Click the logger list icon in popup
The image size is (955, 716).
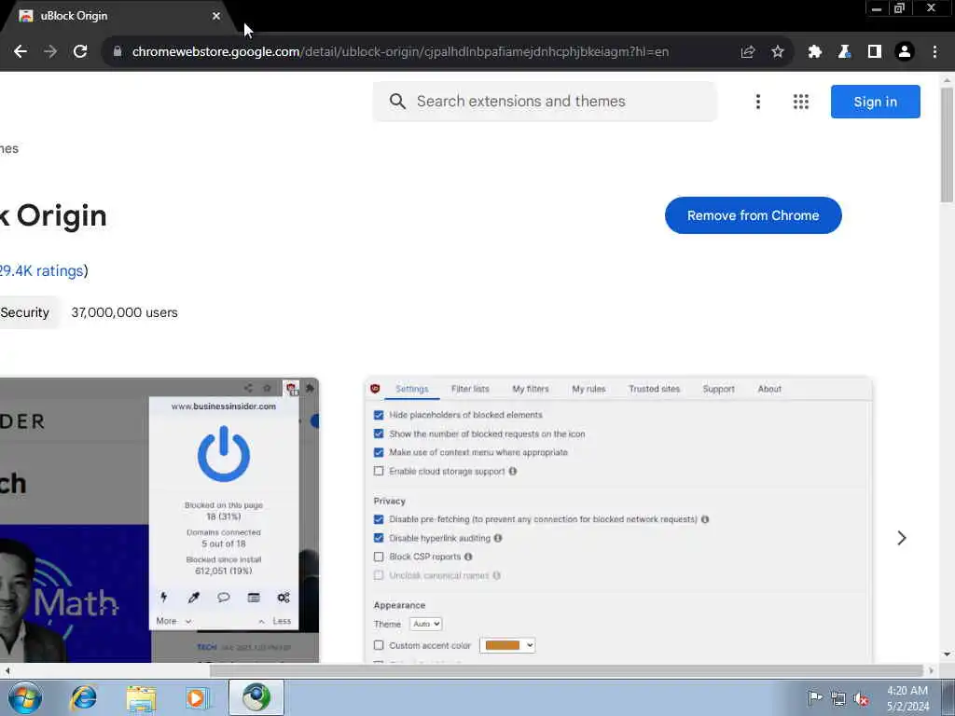coord(254,598)
